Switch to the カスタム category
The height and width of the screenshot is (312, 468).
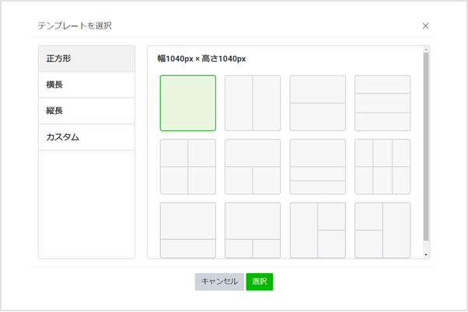coord(86,137)
